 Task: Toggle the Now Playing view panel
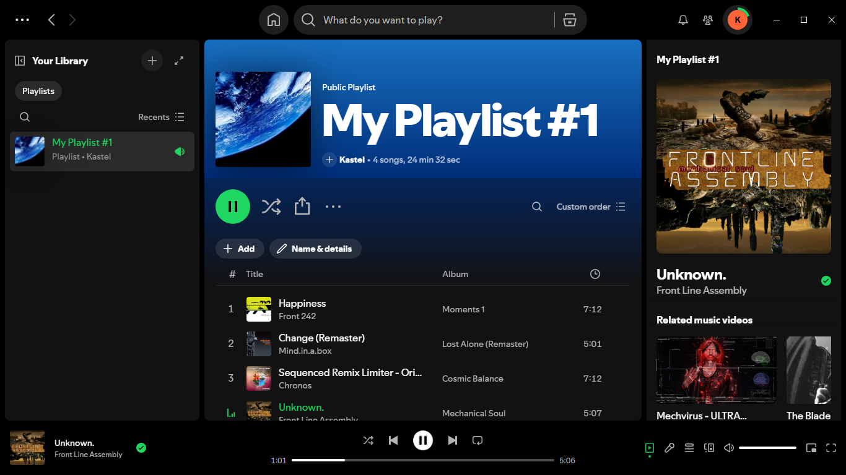650,448
